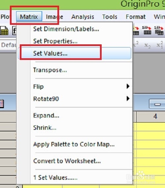Select Apply Palette to Color Map...
The image size is (165, 188).
point(75,144)
